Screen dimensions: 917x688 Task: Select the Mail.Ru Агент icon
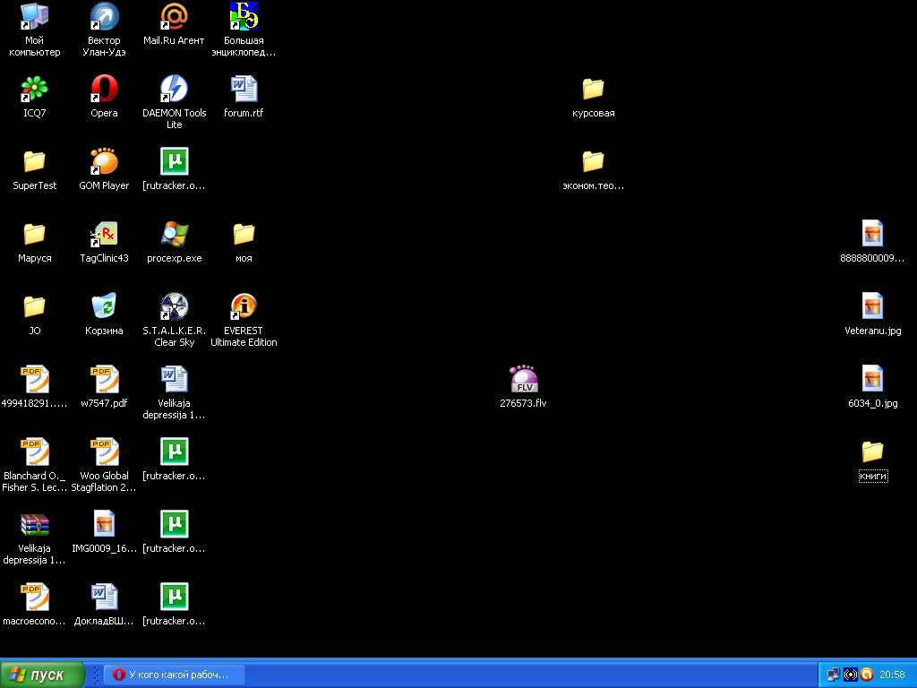pos(174,17)
